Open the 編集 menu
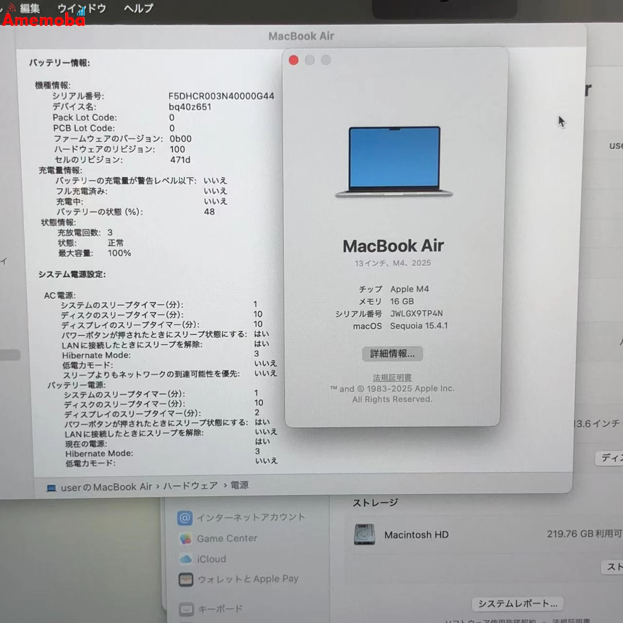The image size is (623, 623). click(29, 8)
